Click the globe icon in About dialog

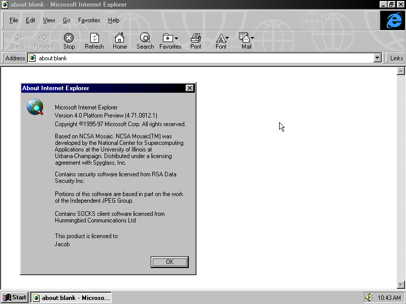tap(35, 107)
